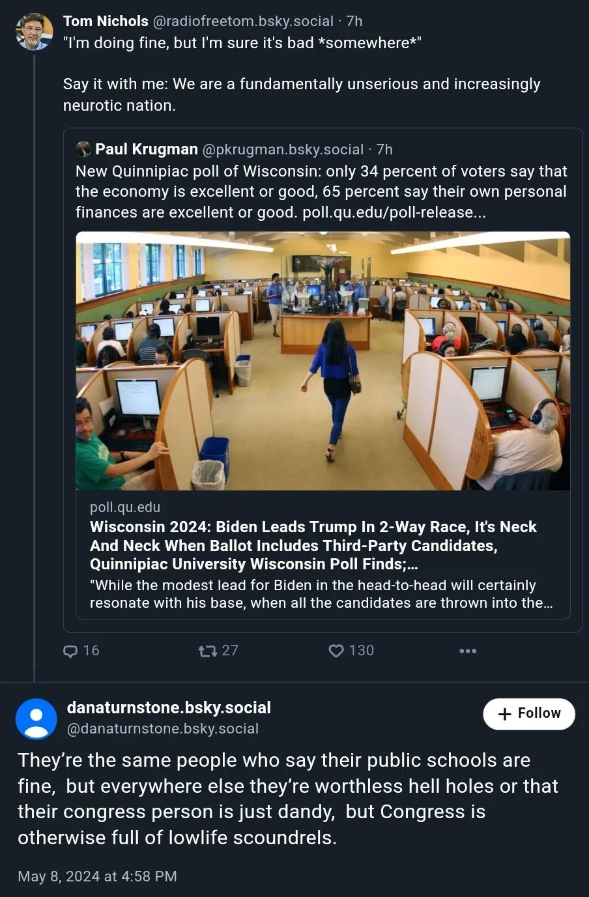Viewport: 589px width, 897px height.
Task: Click the poll.qu.edu domain label on card
Action: tap(125, 507)
